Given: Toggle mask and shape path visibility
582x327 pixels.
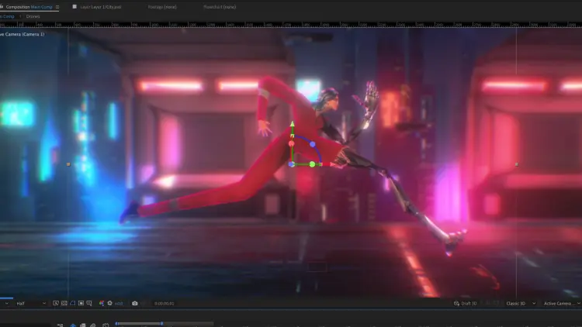Looking at the screenshot, I should pos(73,303).
